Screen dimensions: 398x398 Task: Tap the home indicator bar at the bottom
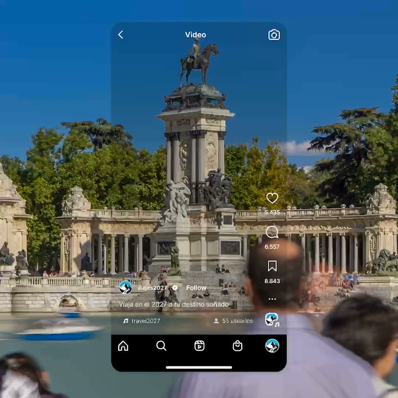(199, 367)
